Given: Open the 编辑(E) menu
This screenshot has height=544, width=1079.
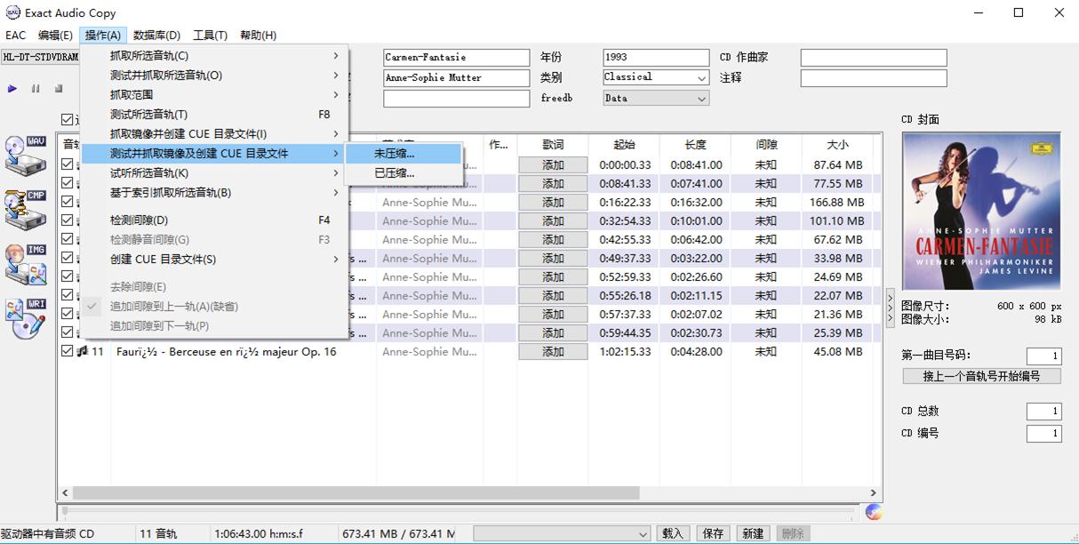Looking at the screenshot, I should (x=55, y=35).
